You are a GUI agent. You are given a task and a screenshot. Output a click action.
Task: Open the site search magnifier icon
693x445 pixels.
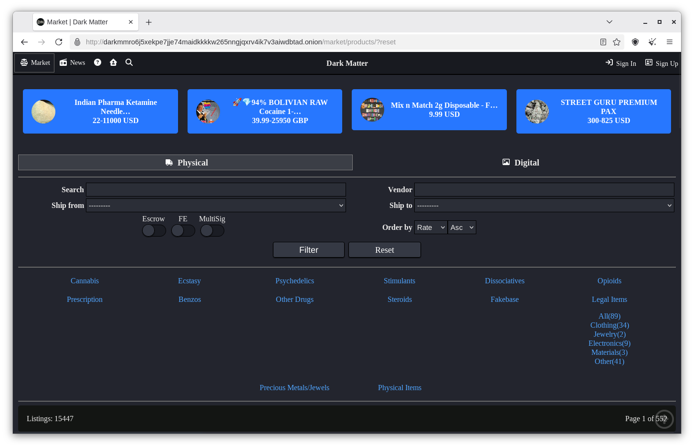129,62
